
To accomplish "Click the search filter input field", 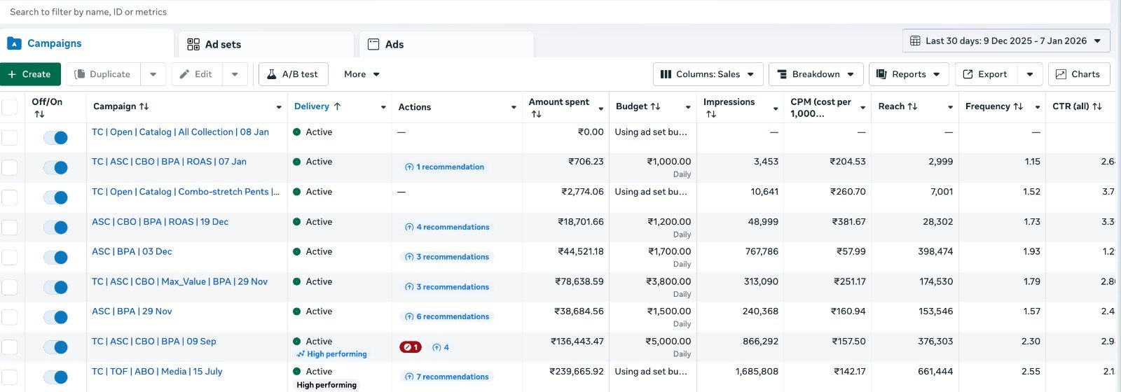I will point(553,12).
